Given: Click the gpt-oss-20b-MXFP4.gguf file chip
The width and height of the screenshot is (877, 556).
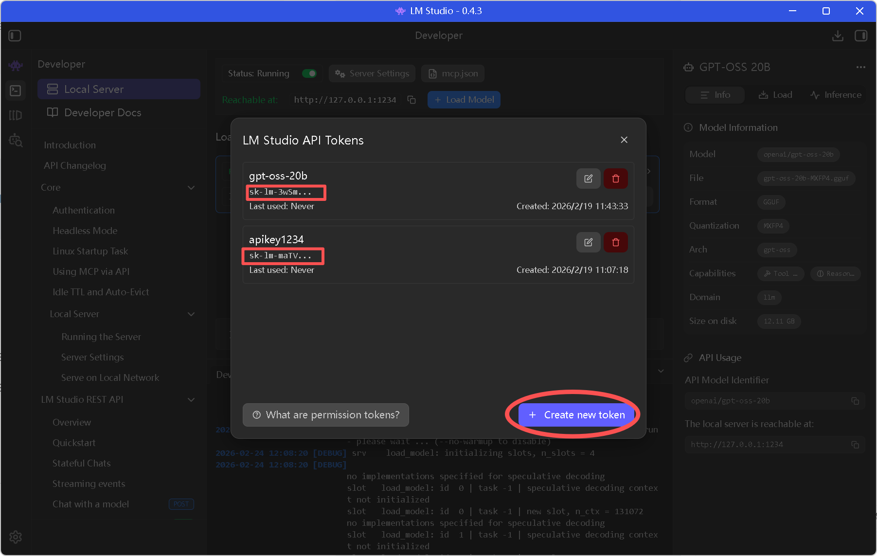Looking at the screenshot, I should [x=806, y=179].
